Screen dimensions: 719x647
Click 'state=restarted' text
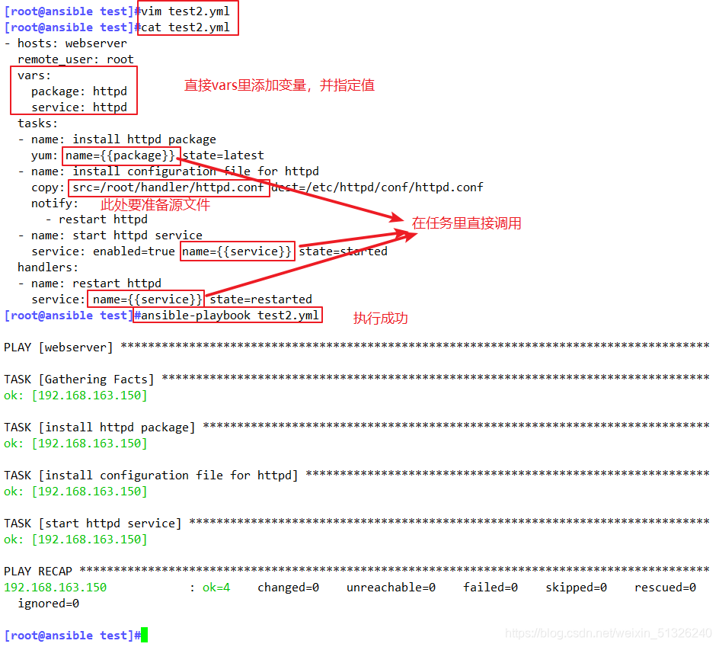pyautogui.click(x=261, y=299)
